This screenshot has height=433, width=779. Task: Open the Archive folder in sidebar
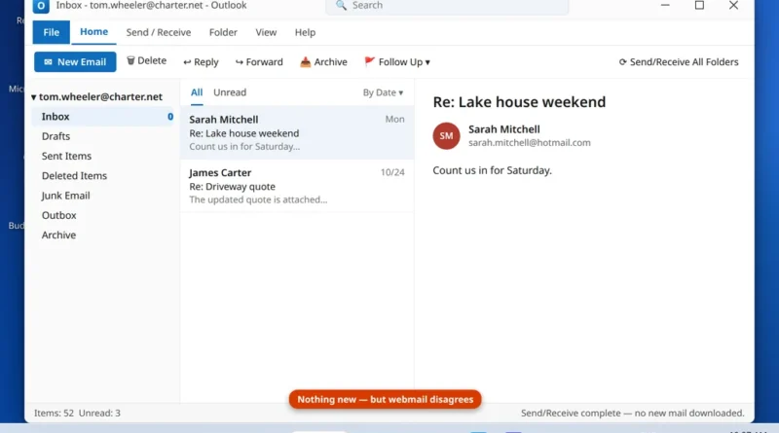pos(58,235)
